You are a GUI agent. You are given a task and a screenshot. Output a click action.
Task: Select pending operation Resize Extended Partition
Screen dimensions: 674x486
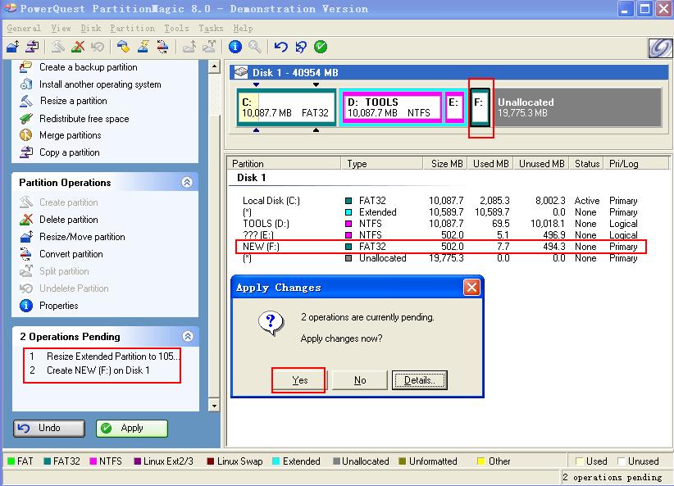[102, 357]
